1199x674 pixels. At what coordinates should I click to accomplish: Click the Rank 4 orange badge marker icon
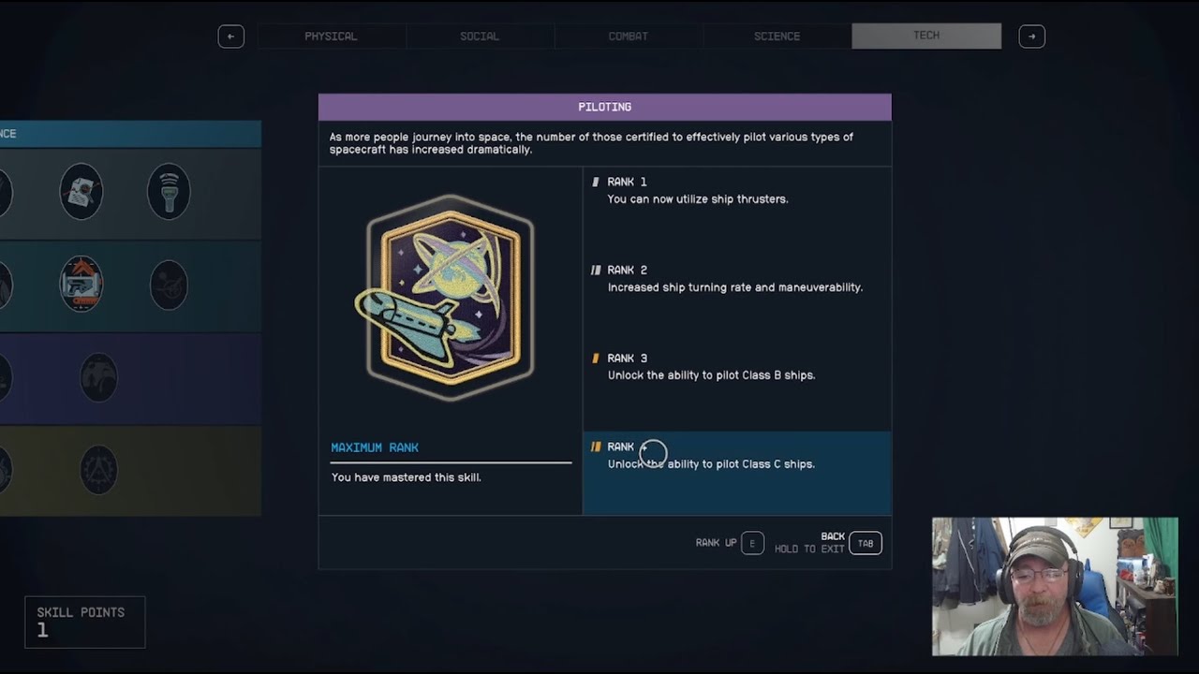click(x=596, y=447)
